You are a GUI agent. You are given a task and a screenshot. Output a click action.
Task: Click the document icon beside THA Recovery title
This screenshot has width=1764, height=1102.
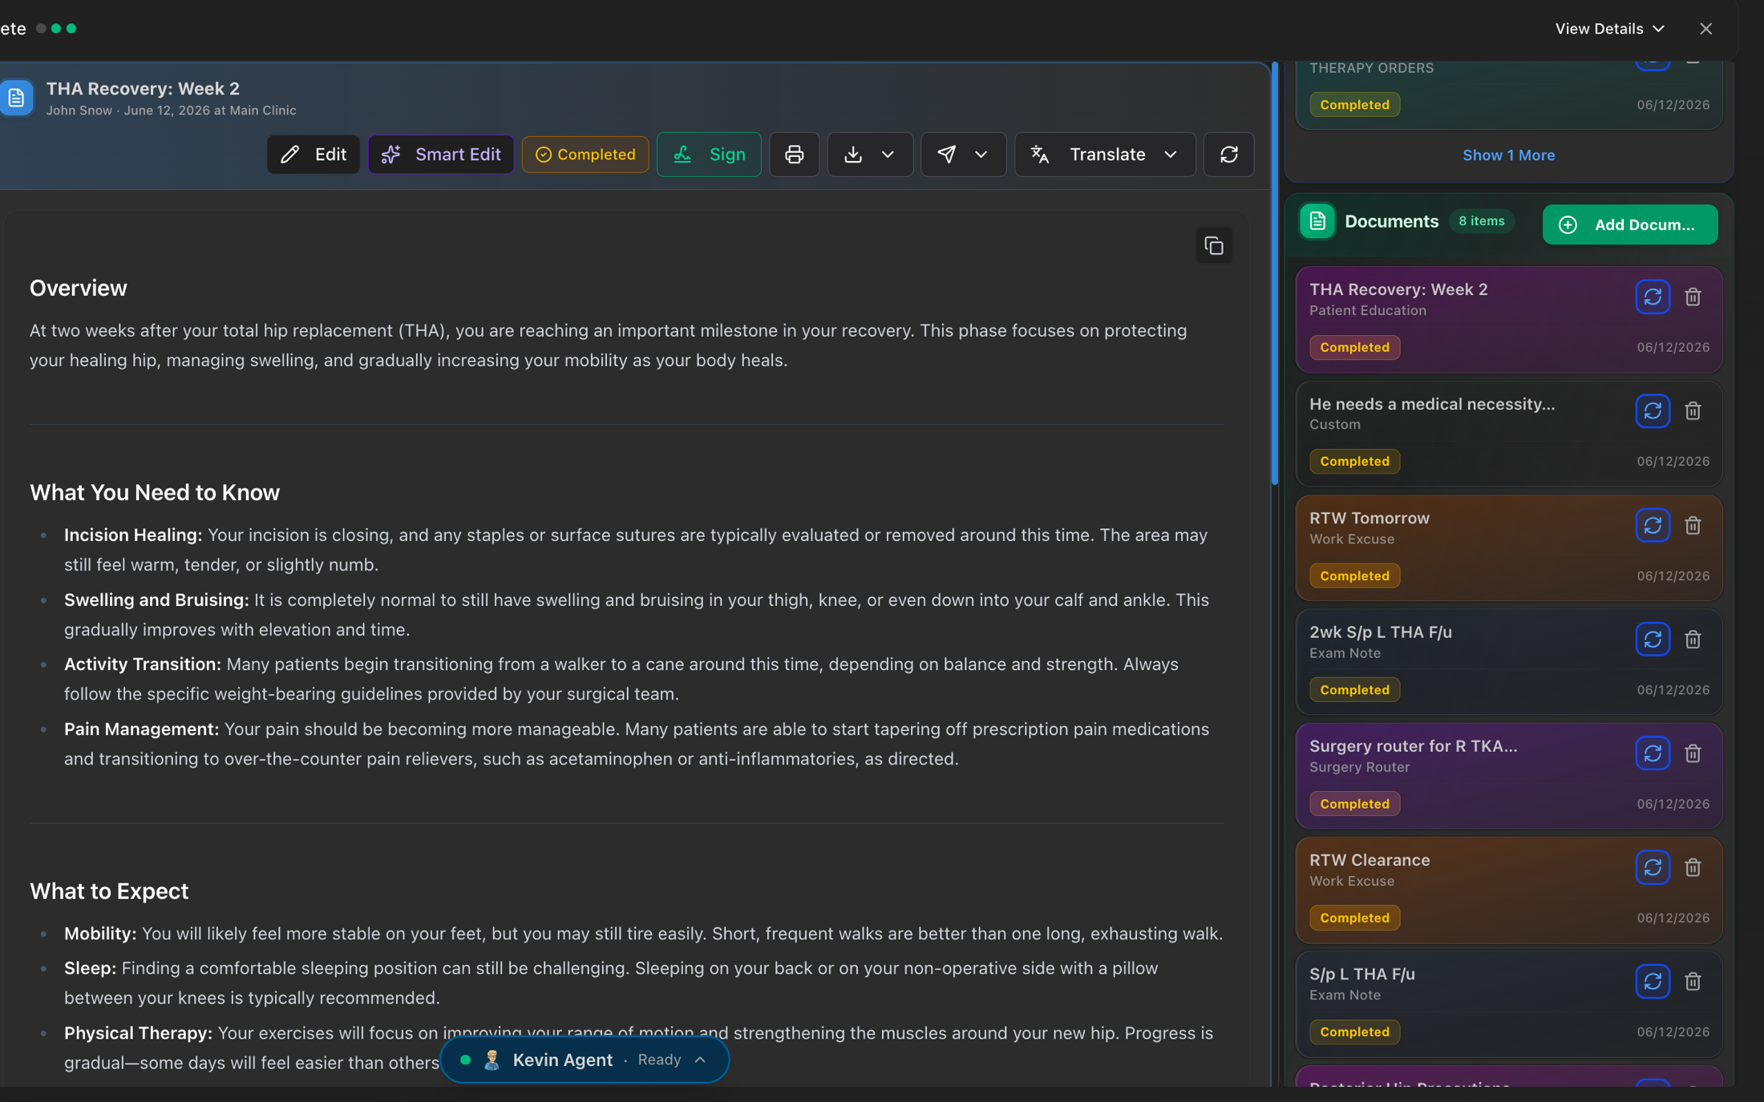click(x=16, y=98)
